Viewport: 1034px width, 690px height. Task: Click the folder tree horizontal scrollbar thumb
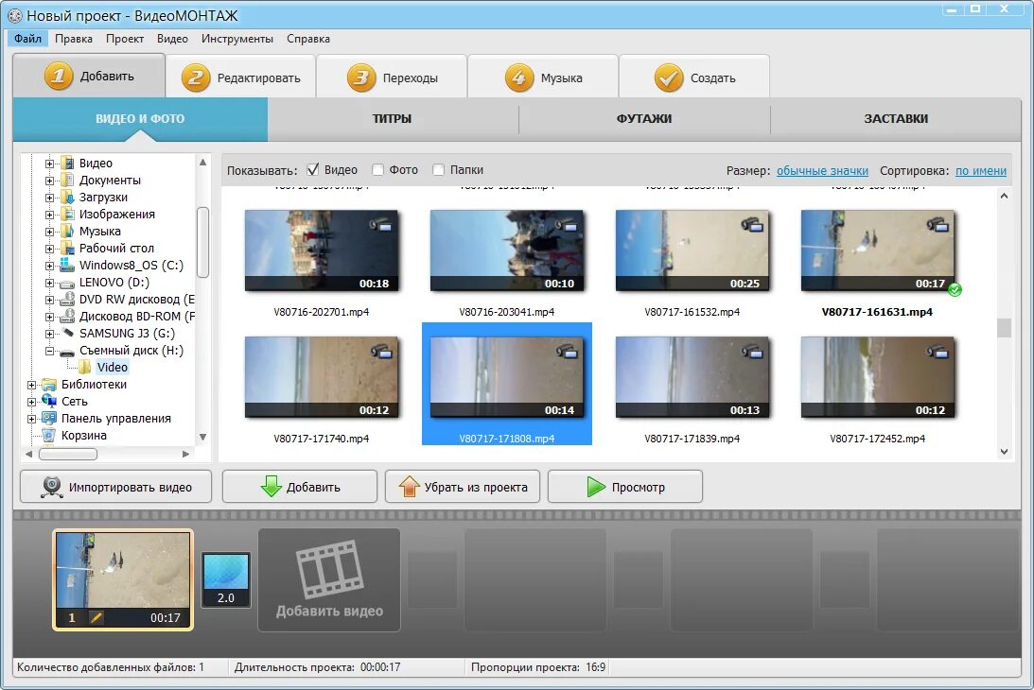pyautogui.click(x=68, y=454)
